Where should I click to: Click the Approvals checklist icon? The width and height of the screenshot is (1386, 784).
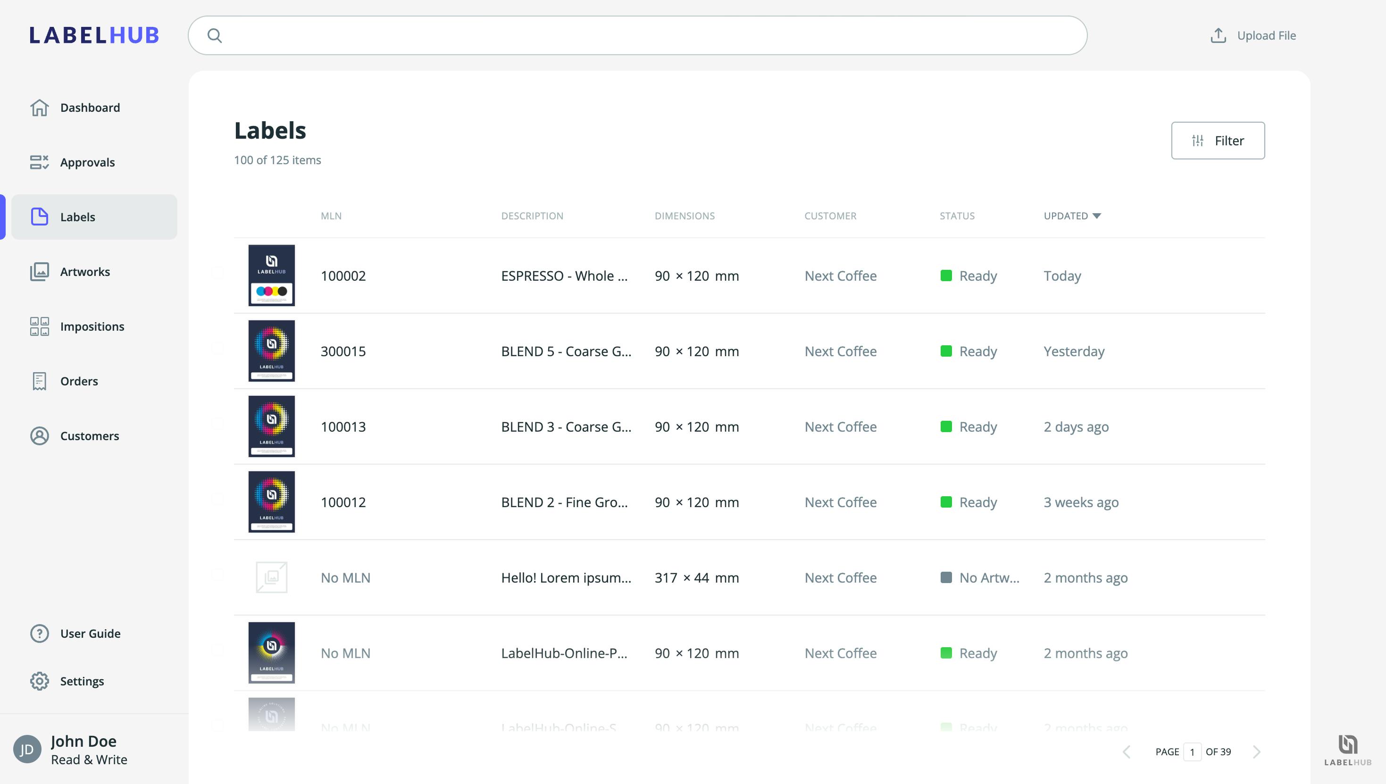point(39,162)
